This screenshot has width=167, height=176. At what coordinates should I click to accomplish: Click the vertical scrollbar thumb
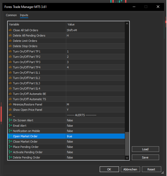pos(127,144)
